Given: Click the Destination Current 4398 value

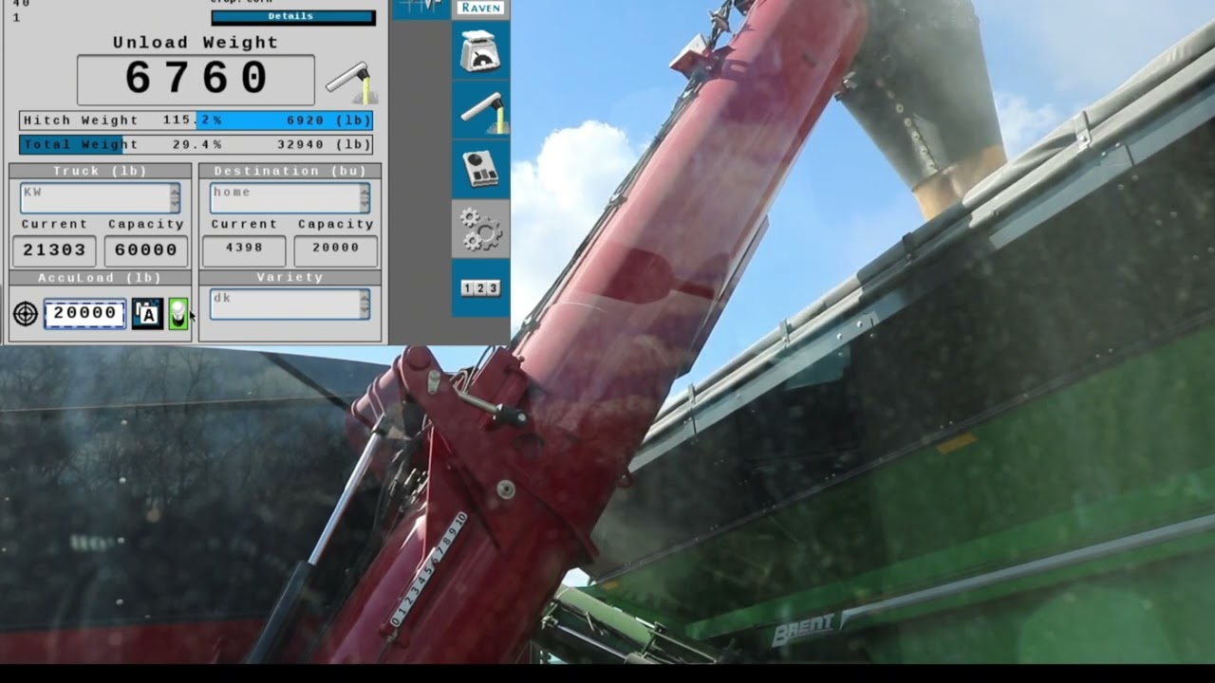Looking at the screenshot, I should click(244, 250).
